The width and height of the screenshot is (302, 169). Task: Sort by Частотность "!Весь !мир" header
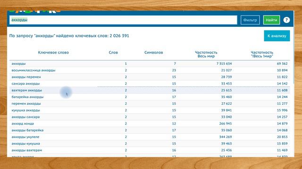262,54
